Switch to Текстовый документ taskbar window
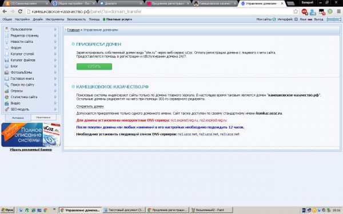The image size is (343, 214). (x=124, y=210)
